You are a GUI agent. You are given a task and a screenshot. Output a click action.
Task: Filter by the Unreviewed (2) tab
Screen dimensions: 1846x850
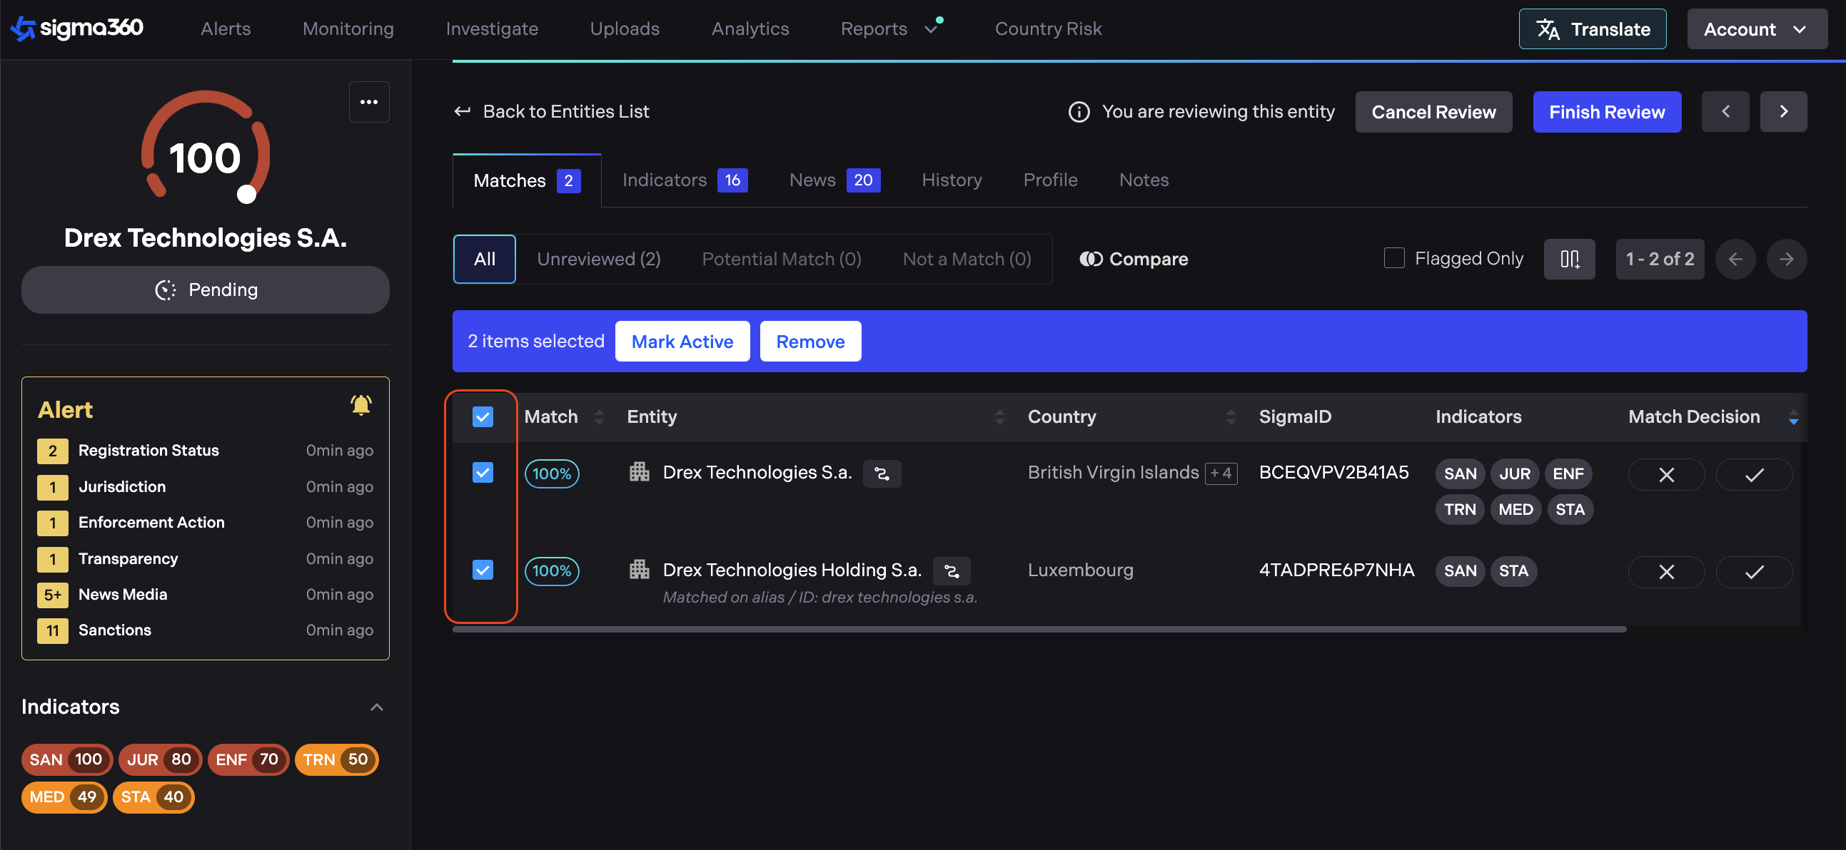pos(598,260)
